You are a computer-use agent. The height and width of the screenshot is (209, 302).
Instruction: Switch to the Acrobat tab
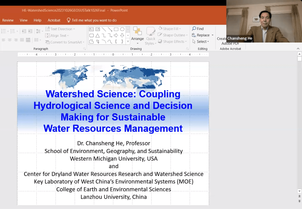pyautogui.click(x=54, y=20)
